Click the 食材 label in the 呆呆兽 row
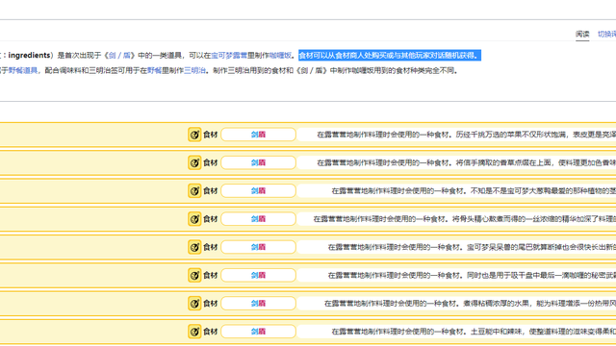The width and height of the screenshot is (616, 346). [210, 247]
